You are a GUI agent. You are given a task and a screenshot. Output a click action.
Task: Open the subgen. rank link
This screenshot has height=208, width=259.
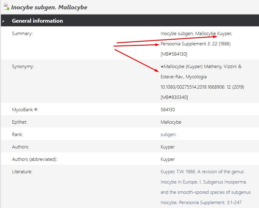point(169,135)
